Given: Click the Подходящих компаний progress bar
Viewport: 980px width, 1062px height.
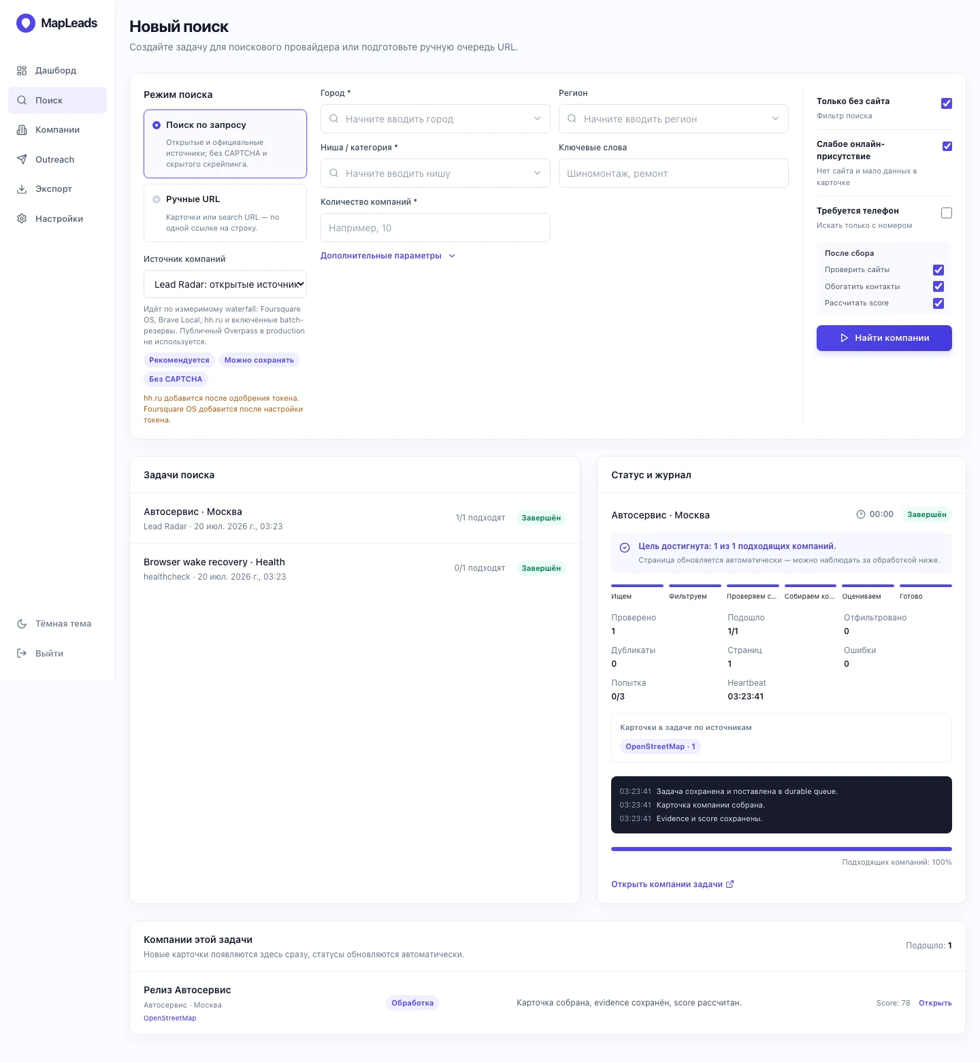Looking at the screenshot, I should (781, 849).
